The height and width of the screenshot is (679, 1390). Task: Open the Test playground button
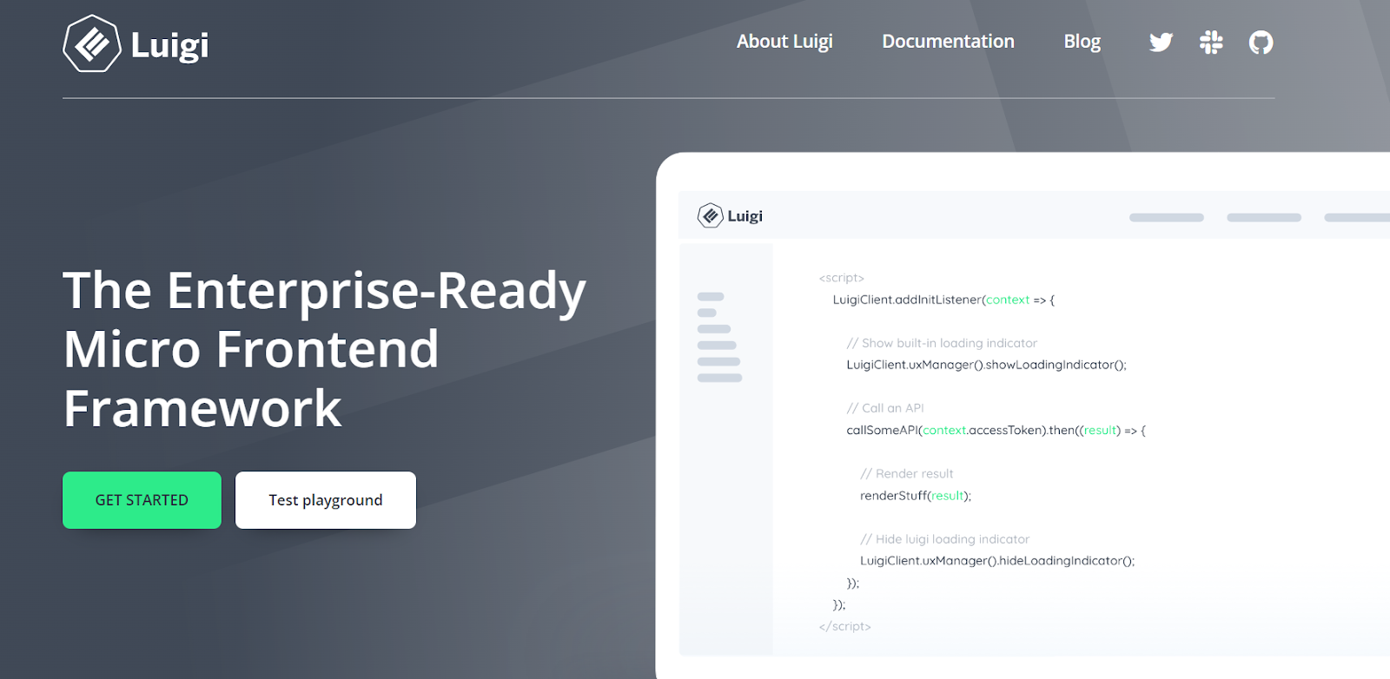click(326, 500)
